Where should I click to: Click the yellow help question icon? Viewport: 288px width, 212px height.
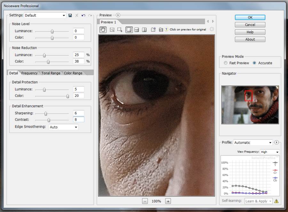click(166, 30)
